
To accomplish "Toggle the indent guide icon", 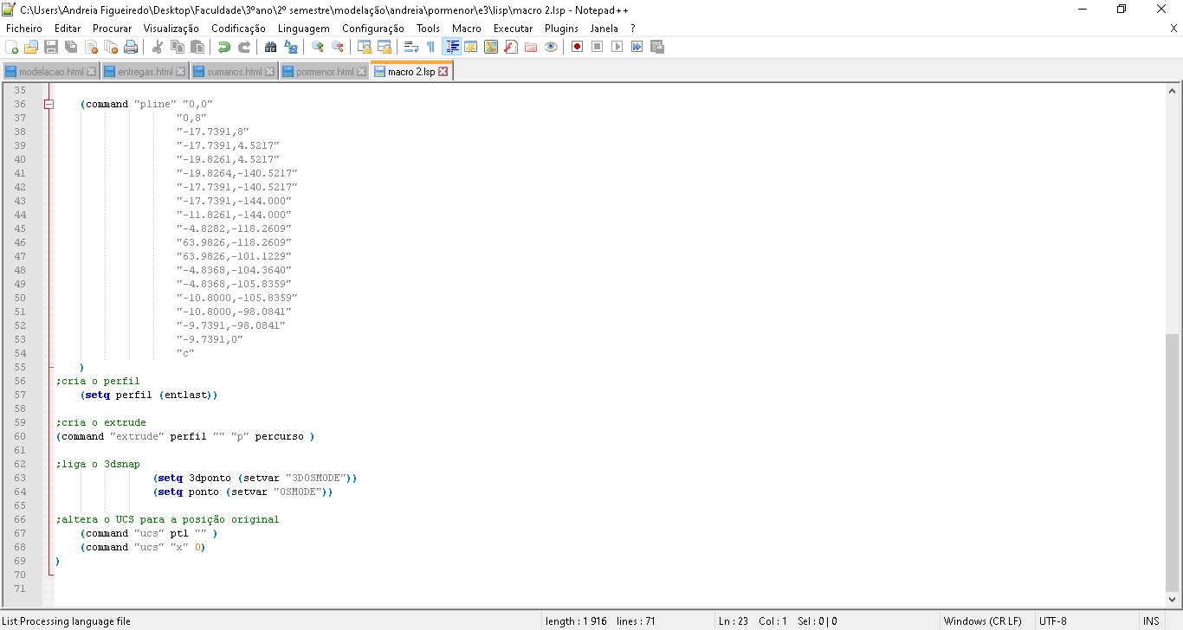I will point(451,47).
